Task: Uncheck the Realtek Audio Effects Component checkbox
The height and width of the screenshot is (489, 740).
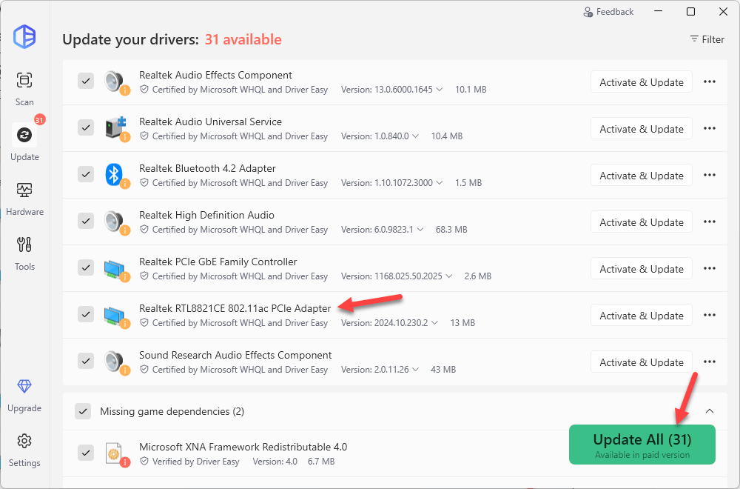Action: click(86, 81)
